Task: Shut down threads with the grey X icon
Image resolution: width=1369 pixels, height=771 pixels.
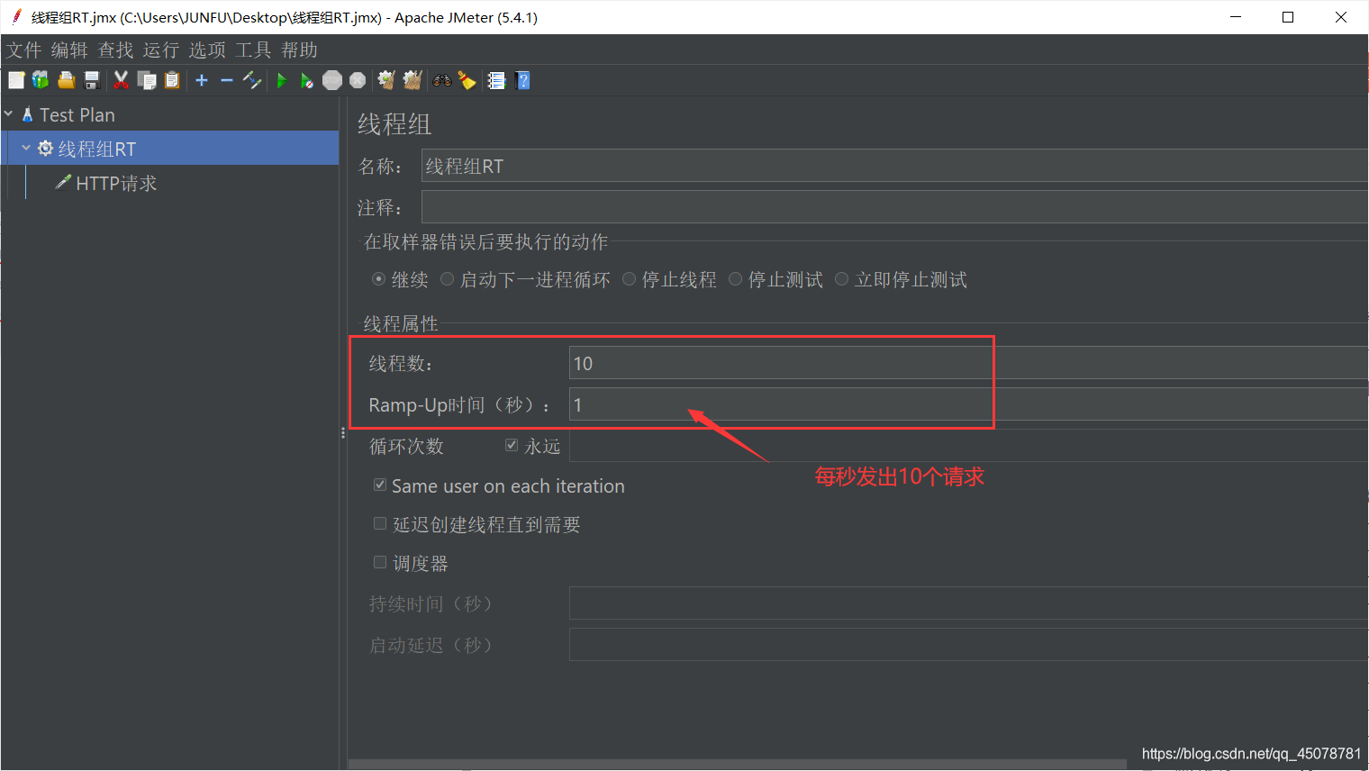Action: click(358, 80)
